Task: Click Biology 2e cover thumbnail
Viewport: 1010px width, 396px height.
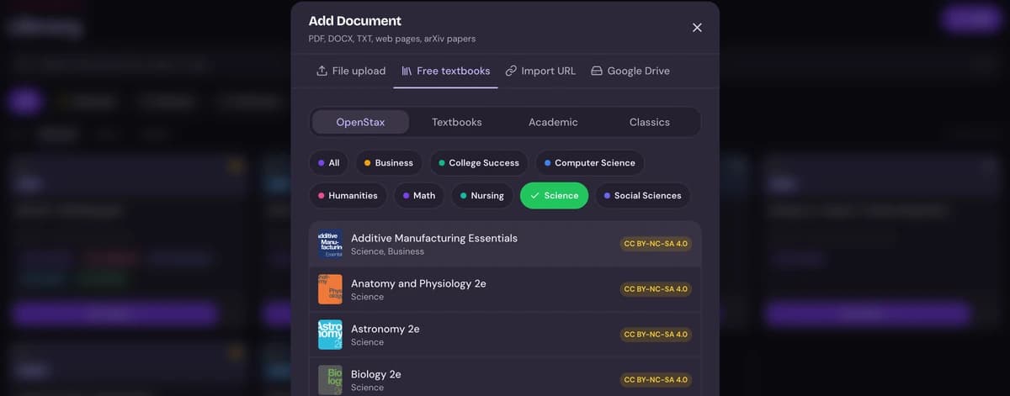Action: pyautogui.click(x=330, y=380)
